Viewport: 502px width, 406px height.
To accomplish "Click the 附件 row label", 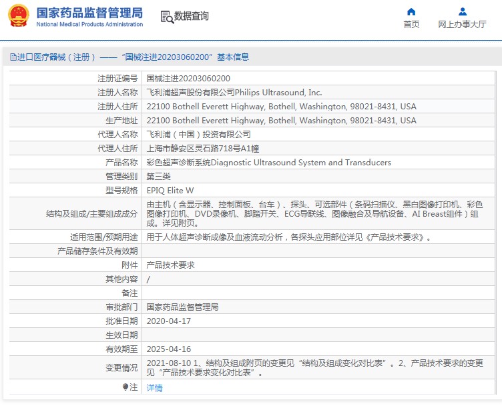I will [130, 265].
